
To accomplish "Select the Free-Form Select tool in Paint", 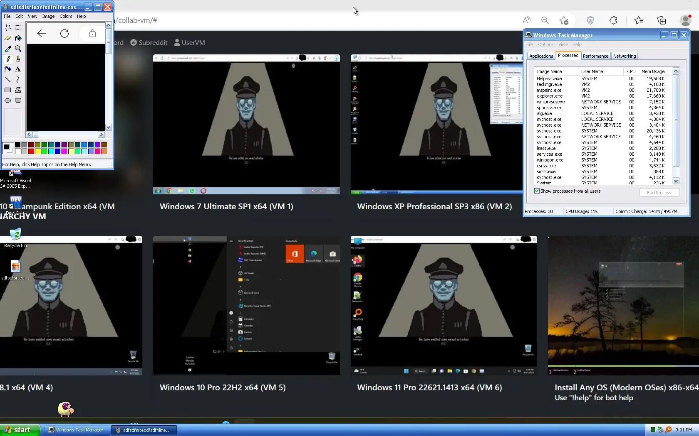I will pos(8,28).
